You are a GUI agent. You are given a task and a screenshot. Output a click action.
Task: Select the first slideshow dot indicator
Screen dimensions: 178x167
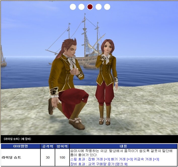click(73, 7)
